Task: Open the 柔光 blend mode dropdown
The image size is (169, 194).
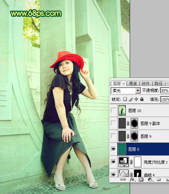Action: coord(126,91)
